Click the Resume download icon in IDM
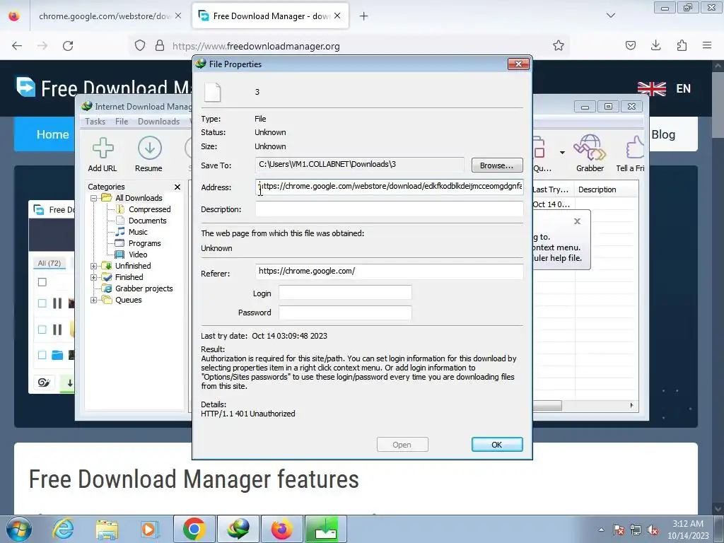 [x=149, y=148]
